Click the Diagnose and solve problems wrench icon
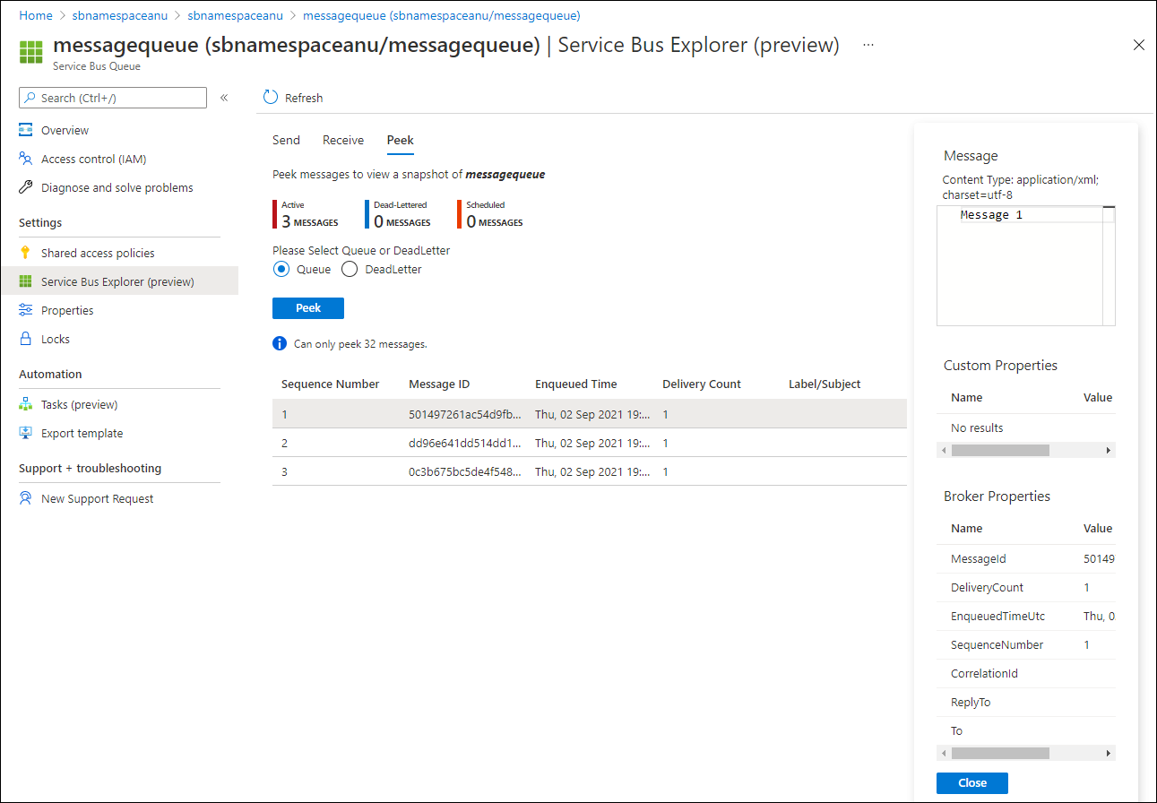 26,187
